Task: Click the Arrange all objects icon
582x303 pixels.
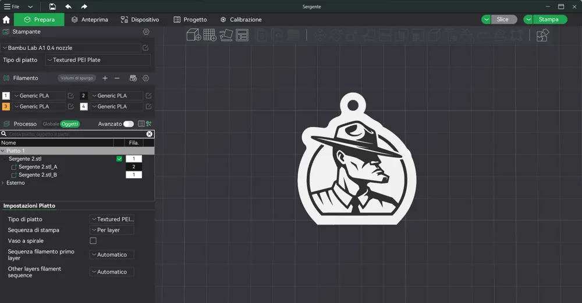Action: click(242, 35)
